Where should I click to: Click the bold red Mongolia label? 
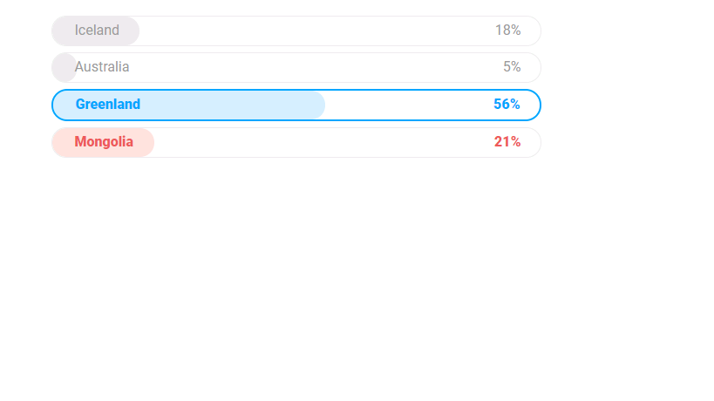pos(104,142)
